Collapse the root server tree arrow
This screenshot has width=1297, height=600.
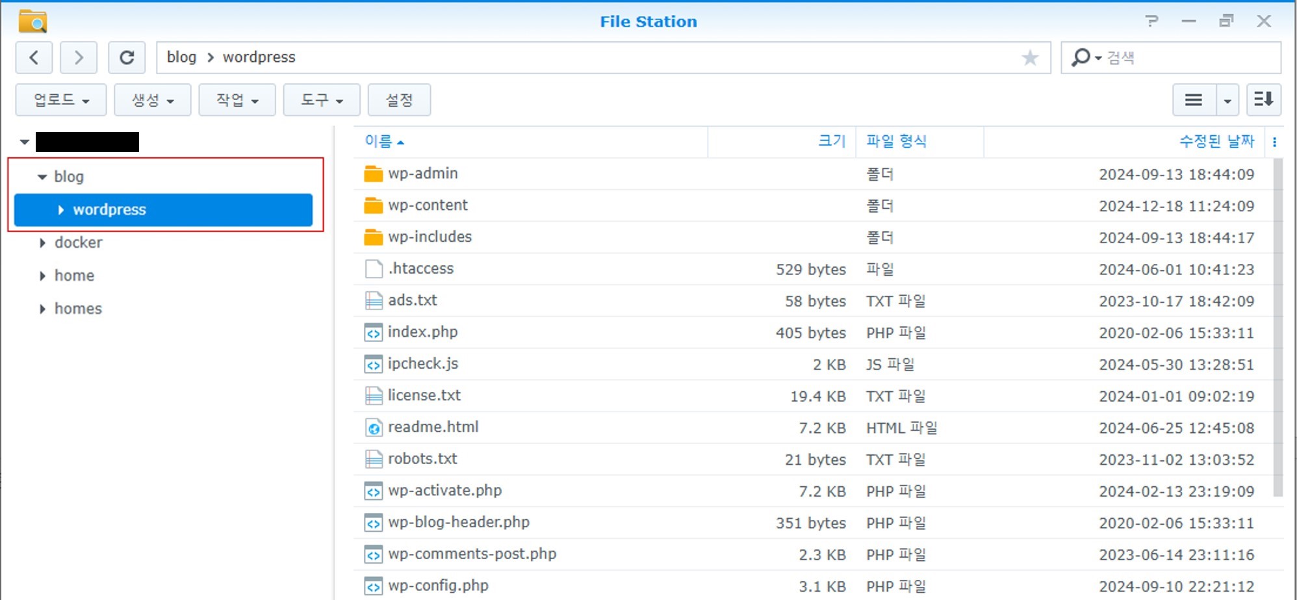(x=24, y=142)
